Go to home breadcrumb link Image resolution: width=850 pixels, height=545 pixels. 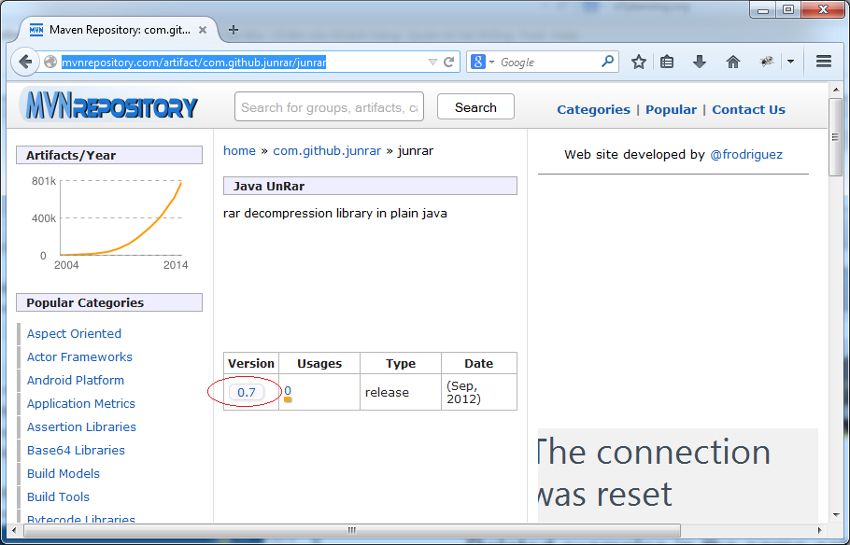coord(239,150)
